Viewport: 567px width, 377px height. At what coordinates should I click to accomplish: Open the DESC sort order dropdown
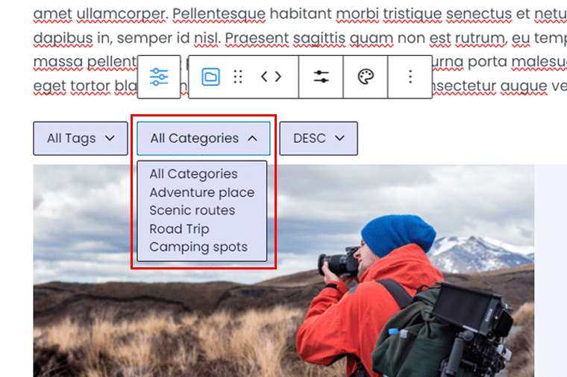319,138
